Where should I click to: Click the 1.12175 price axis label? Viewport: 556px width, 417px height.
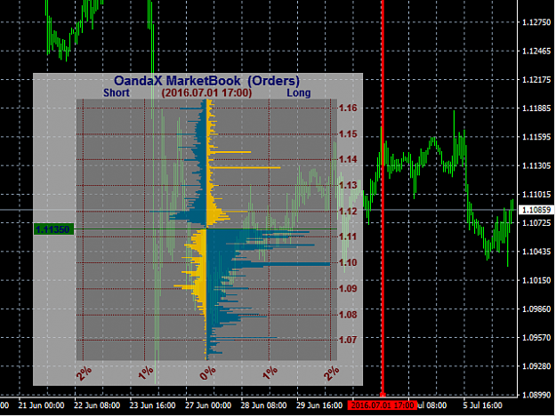[536, 80]
